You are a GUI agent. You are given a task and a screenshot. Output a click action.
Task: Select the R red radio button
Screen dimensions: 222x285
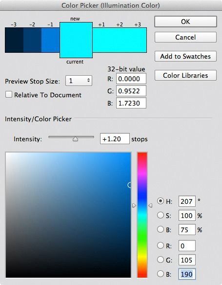click(161, 245)
